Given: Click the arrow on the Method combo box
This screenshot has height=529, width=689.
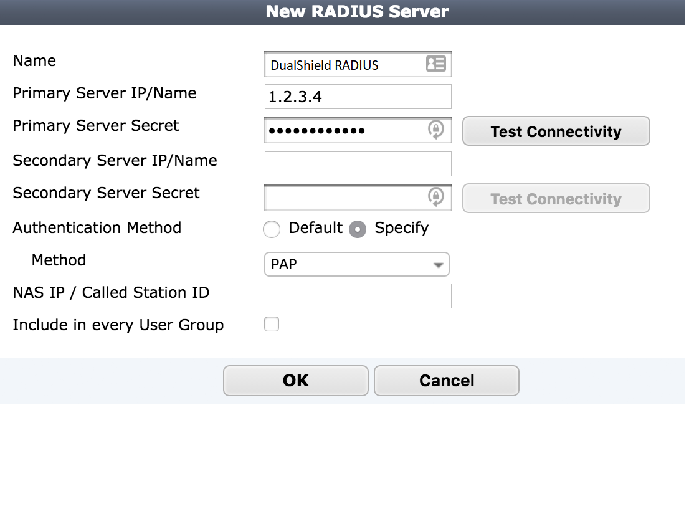Looking at the screenshot, I should click(439, 265).
